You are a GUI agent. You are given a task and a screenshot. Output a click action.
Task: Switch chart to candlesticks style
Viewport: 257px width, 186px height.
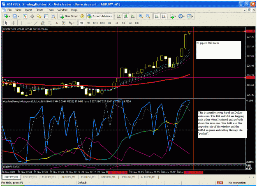[x=126, y=16]
